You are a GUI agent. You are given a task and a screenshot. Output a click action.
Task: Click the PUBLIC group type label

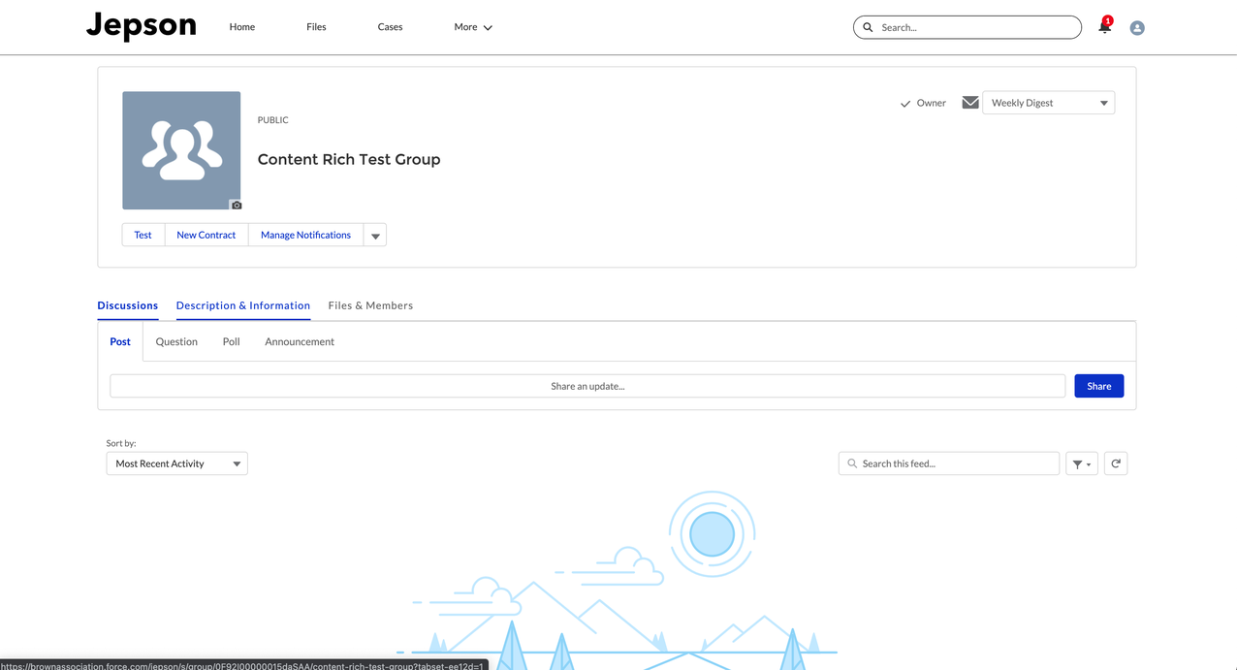[x=273, y=120]
